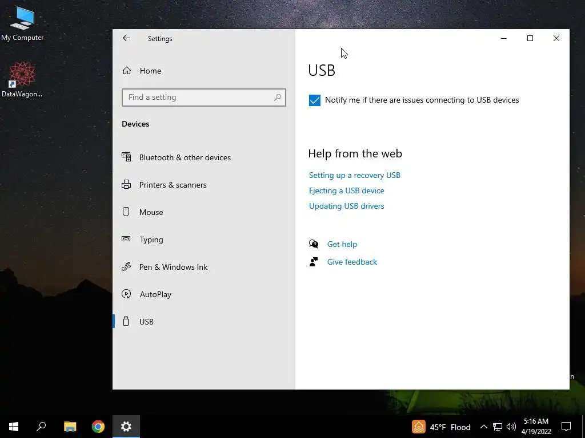Show hidden system tray icons
This screenshot has width=585, height=438.
483,427
